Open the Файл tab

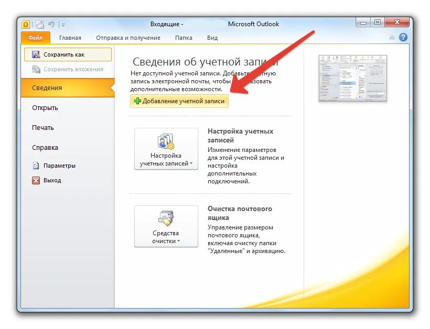click(35, 38)
